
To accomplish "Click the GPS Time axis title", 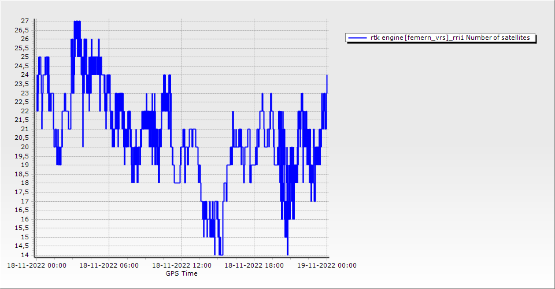I will (x=181, y=273).
